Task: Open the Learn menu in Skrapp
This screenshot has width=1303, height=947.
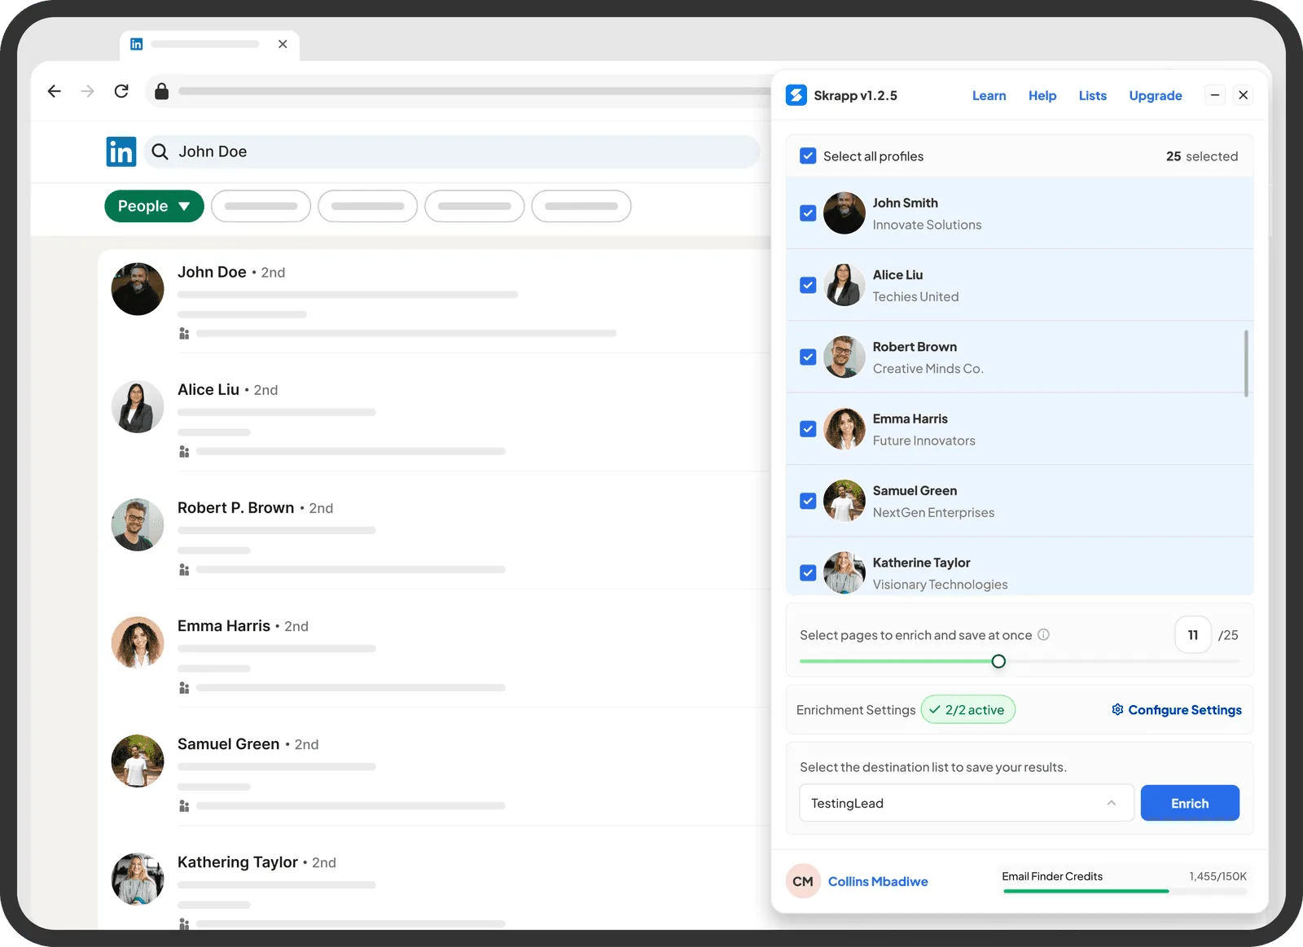Action: pos(989,95)
